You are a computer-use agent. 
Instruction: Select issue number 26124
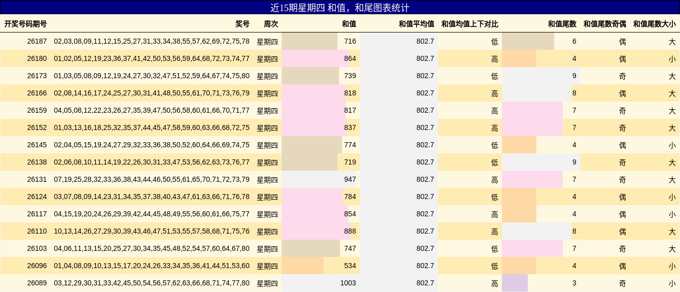[37, 197]
